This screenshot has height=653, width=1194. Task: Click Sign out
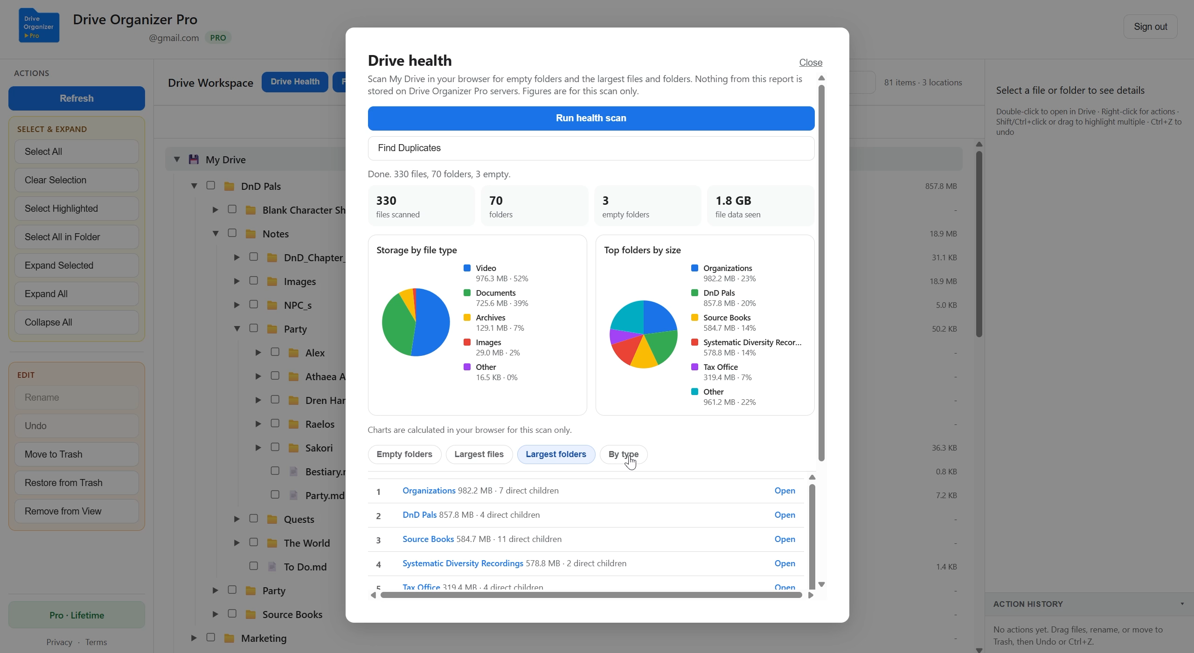pyautogui.click(x=1150, y=27)
